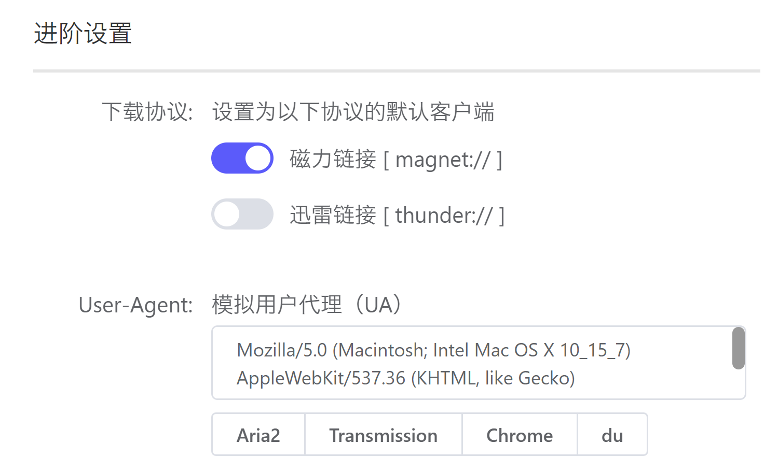Click the User-Agent field label
The image size is (778, 472).
tap(135, 305)
